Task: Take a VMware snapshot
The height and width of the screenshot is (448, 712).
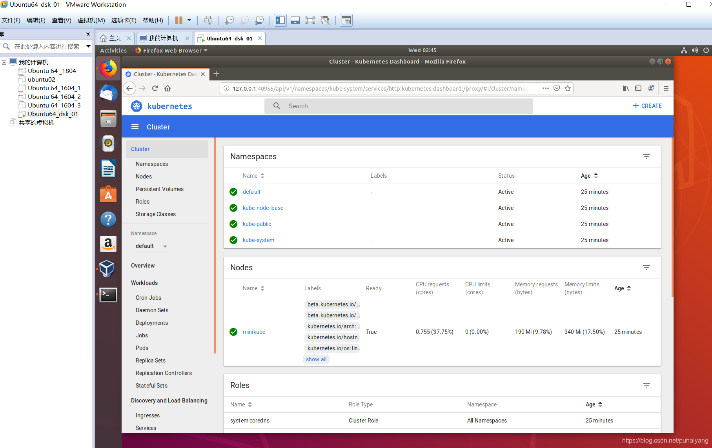Action: (x=229, y=20)
